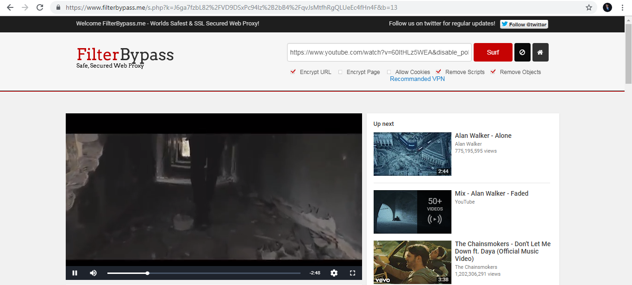Enable the Allow Cookies checkbox
The image size is (632, 285).
tap(389, 72)
